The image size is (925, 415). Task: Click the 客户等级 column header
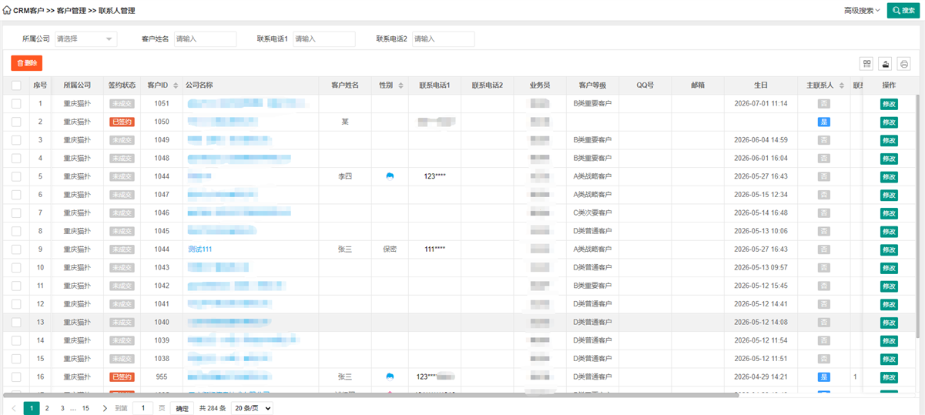pyautogui.click(x=592, y=85)
